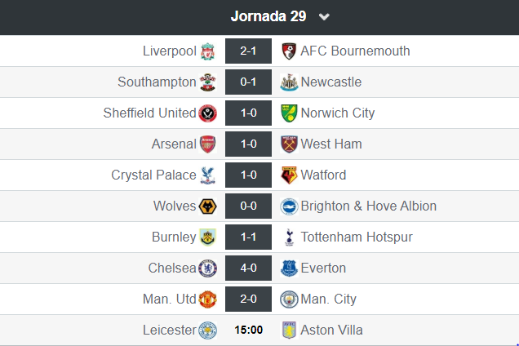Click the Tottenham Hotspur crest
The height and width of the screenshot is (346, 519).
tap(287, 237)
